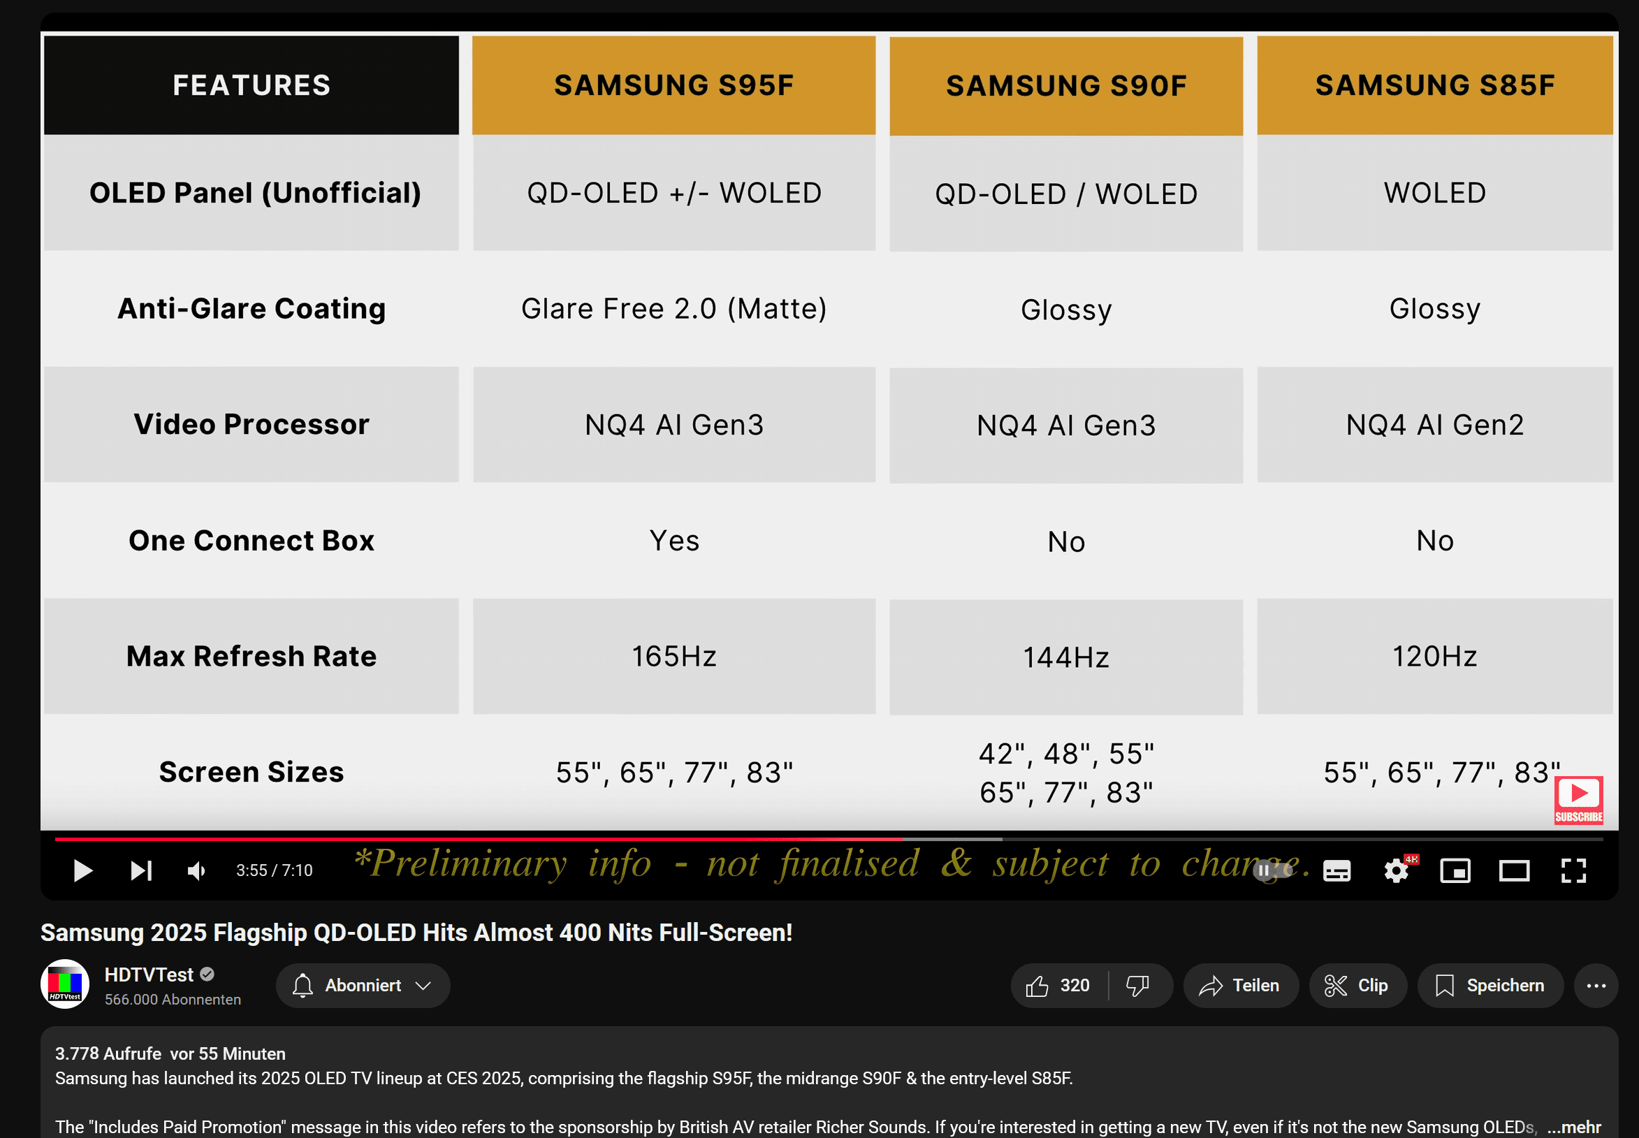Viewport: 1639px width, 1138px height.
Task: Share the video via Teilen
Action: [x=1241, y=986]
